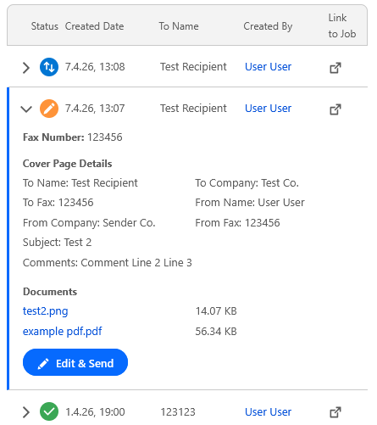This screenshot has width=377, height=425.
Task: Expand the 1.4.26, 19:00 fax row
Action: (x=26, y=412)
